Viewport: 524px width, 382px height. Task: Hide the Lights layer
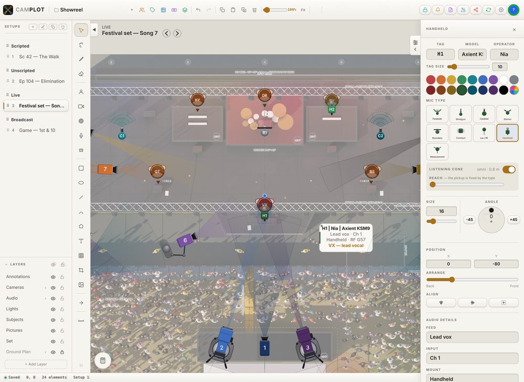tap(53, 309)
